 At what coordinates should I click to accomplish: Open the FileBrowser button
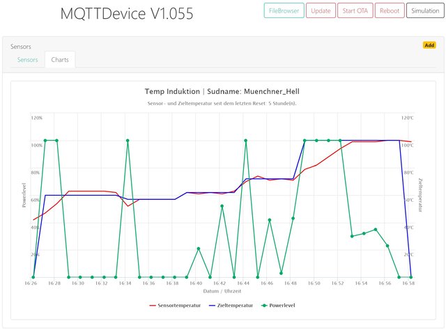[284, 11]
